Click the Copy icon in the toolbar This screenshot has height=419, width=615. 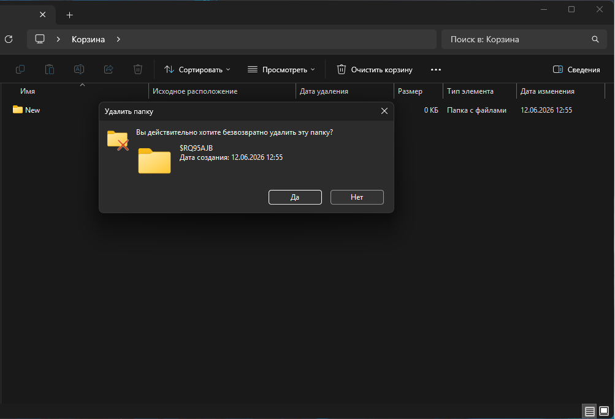pos(20,69)
